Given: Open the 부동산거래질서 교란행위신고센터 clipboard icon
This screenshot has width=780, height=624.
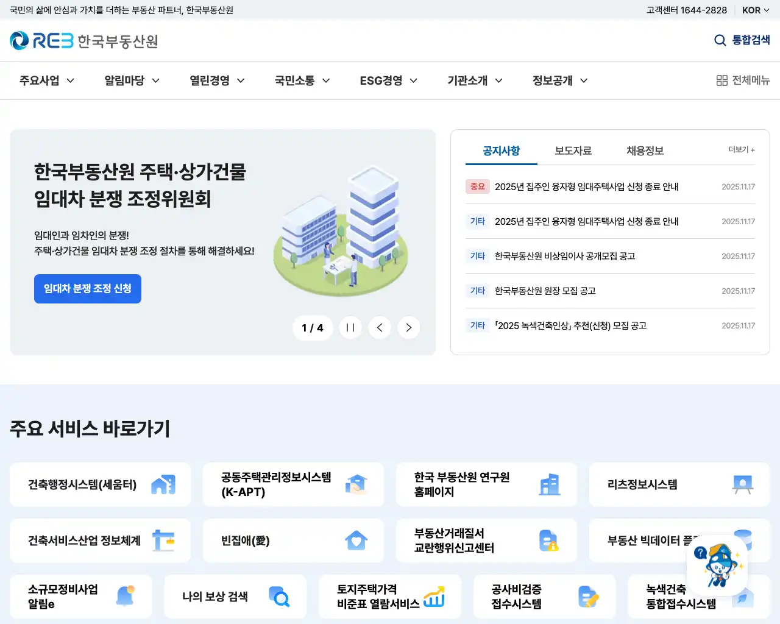Looking at the screenshot, I should click(x=550, y=541).
